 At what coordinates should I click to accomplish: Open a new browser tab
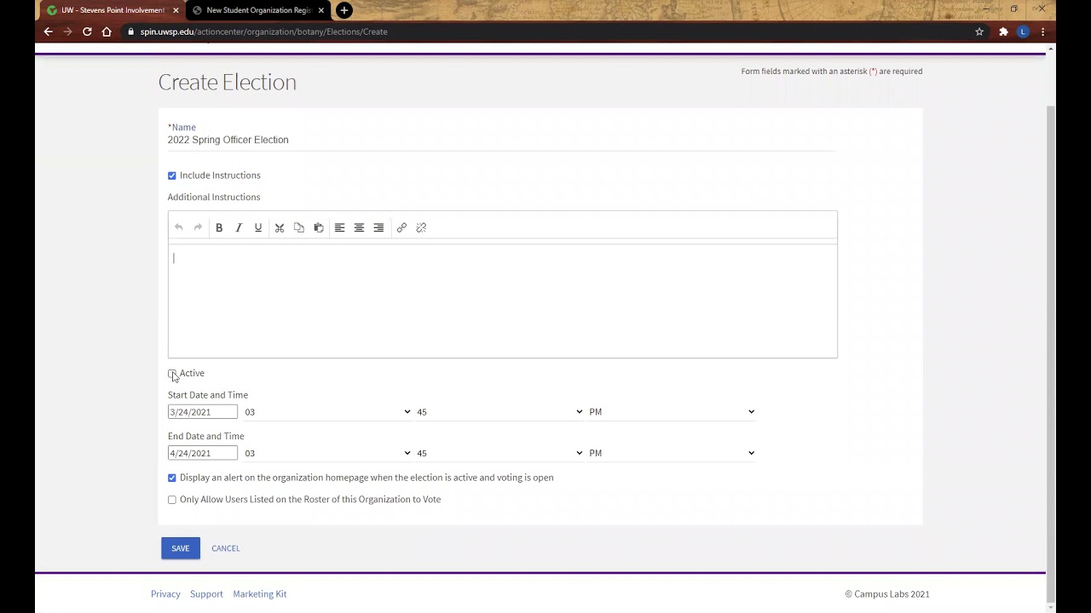point(343,10)
